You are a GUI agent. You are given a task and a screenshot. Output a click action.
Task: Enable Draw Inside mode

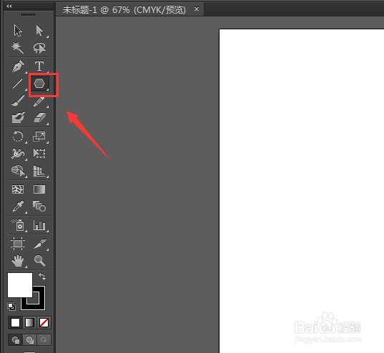tap(44, 340)
